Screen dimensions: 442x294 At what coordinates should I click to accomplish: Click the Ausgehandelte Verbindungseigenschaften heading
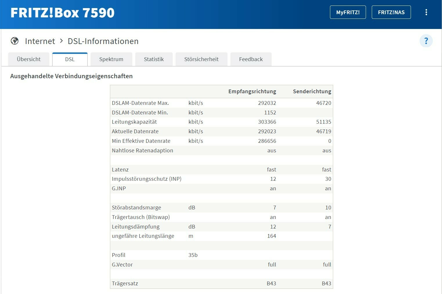(x=71, y=76)
